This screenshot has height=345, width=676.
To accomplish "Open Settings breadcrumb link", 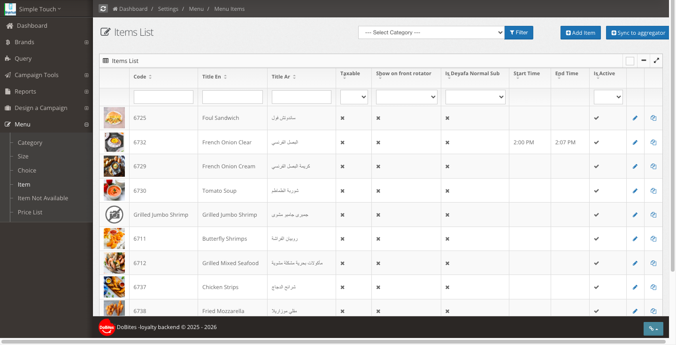I will pos(168,9).
